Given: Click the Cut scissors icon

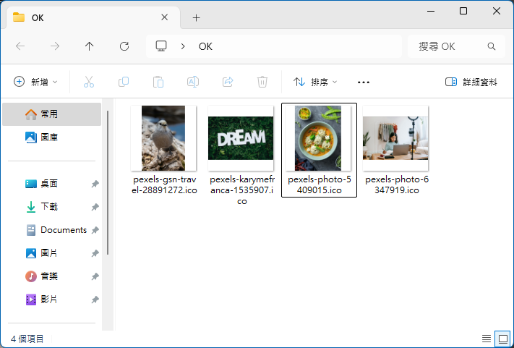Looking at the screenshot, I should tap(89, 82).
